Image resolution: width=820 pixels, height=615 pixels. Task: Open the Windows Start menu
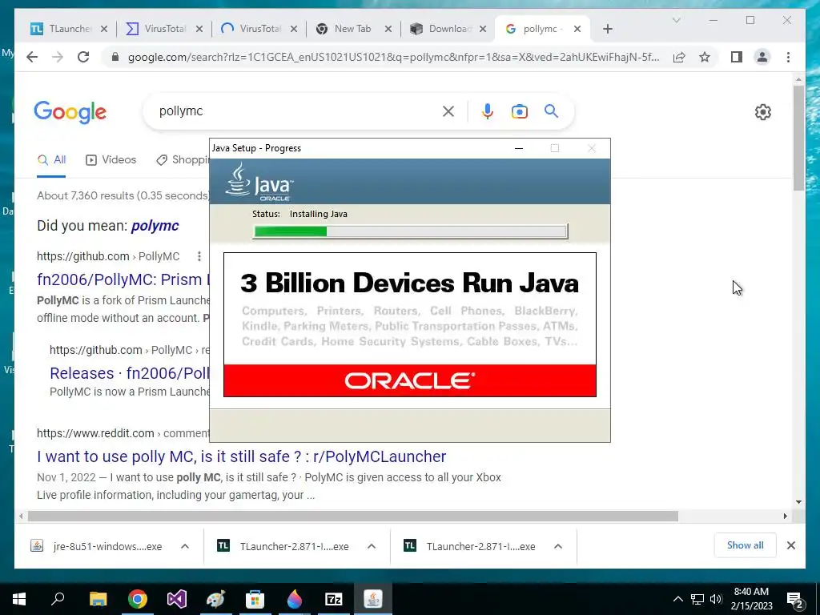(x=19, y=599)
